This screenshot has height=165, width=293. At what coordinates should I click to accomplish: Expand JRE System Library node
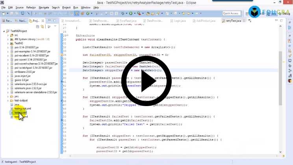coord(8,39)
